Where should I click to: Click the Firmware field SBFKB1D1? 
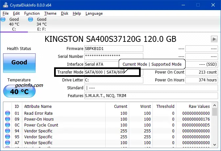113,49
